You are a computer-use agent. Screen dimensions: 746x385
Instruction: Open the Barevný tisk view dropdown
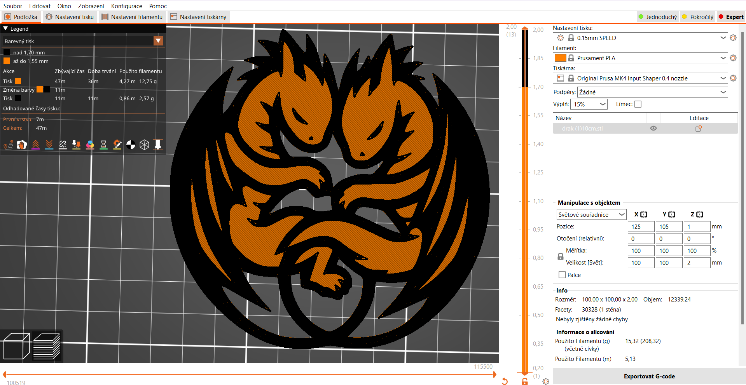click(x=158, y=41)
